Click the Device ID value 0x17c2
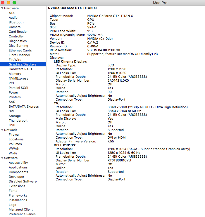 93,42
